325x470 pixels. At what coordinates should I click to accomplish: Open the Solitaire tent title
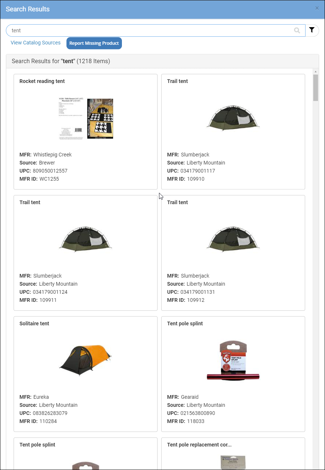34,323
